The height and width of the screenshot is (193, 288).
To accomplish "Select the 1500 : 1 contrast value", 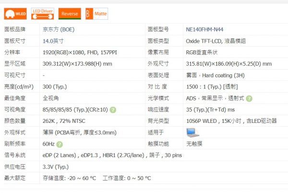I will 212,87.
